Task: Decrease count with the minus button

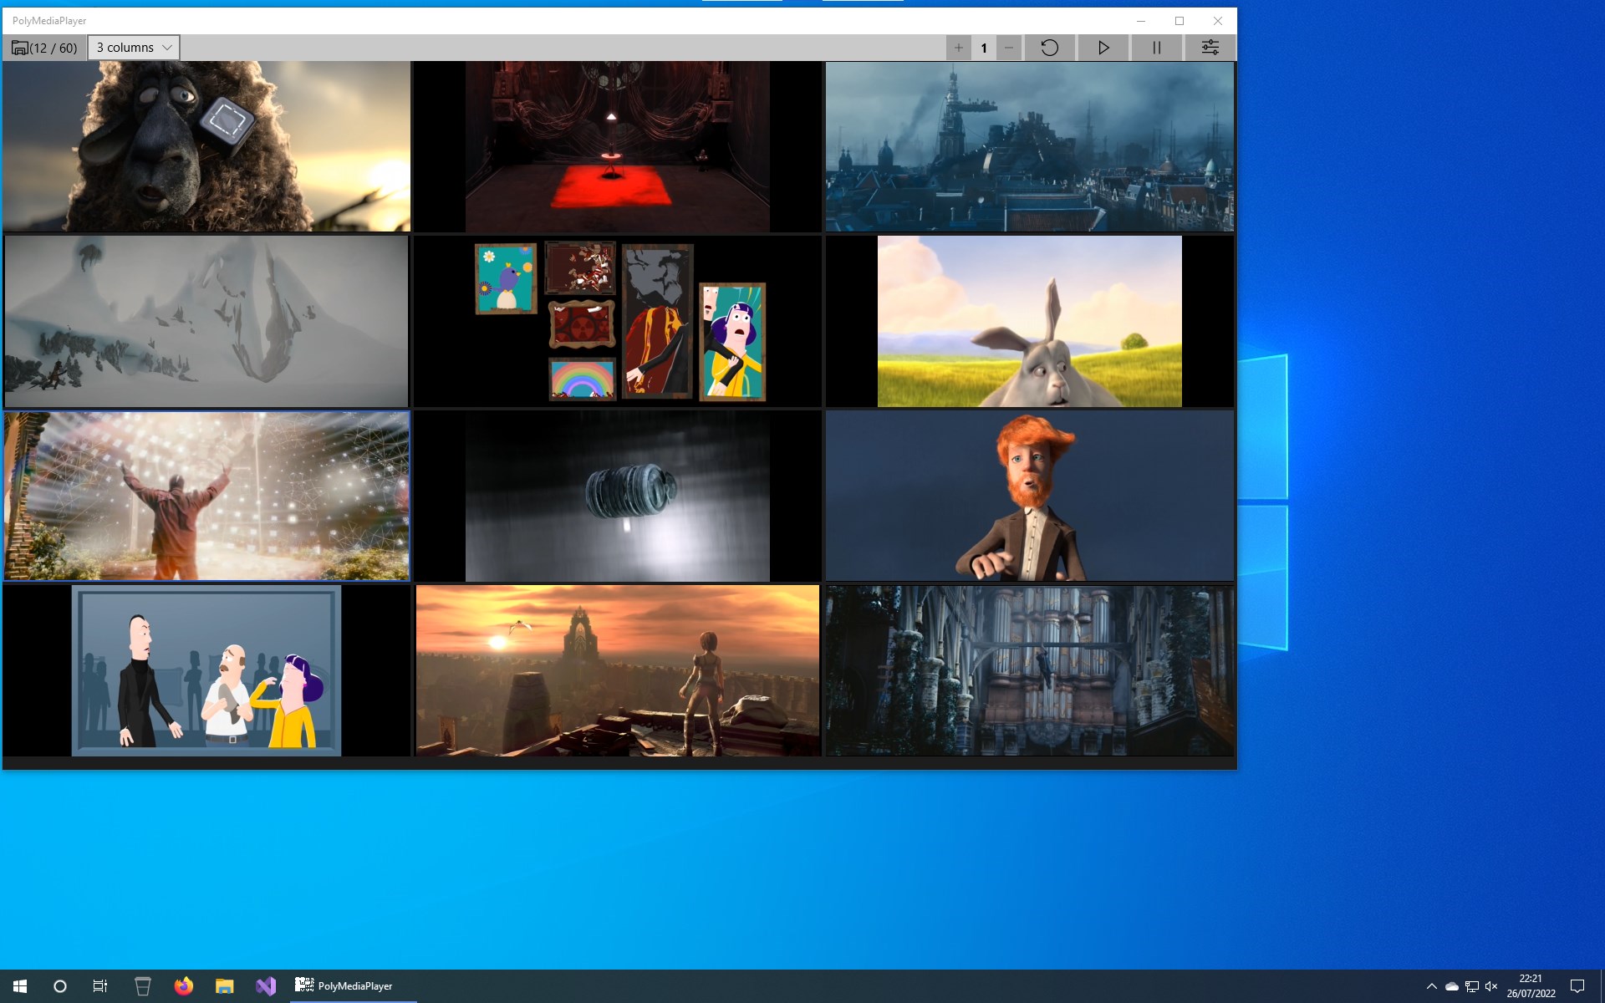Action: click(1009, 48)
